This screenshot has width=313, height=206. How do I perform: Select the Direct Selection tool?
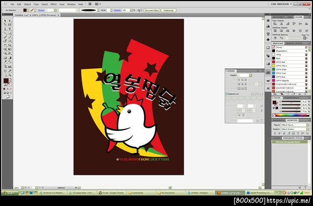(10, 21)
